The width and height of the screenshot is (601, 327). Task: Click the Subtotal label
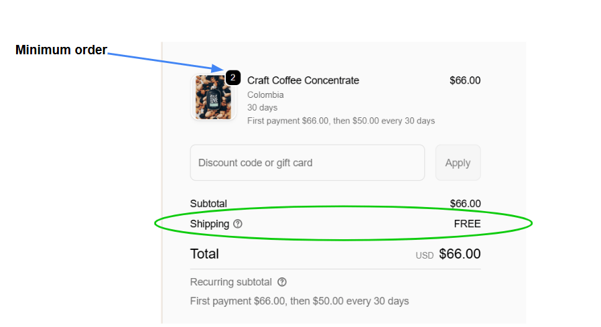click(208, 204)
